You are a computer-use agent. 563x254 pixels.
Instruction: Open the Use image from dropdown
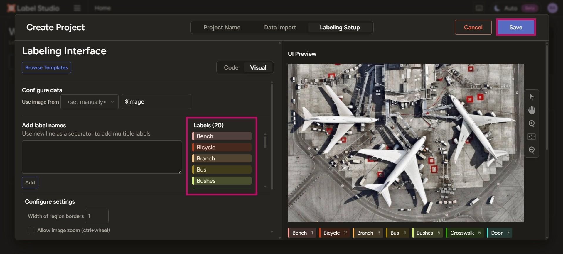click(x=90, y=102)
